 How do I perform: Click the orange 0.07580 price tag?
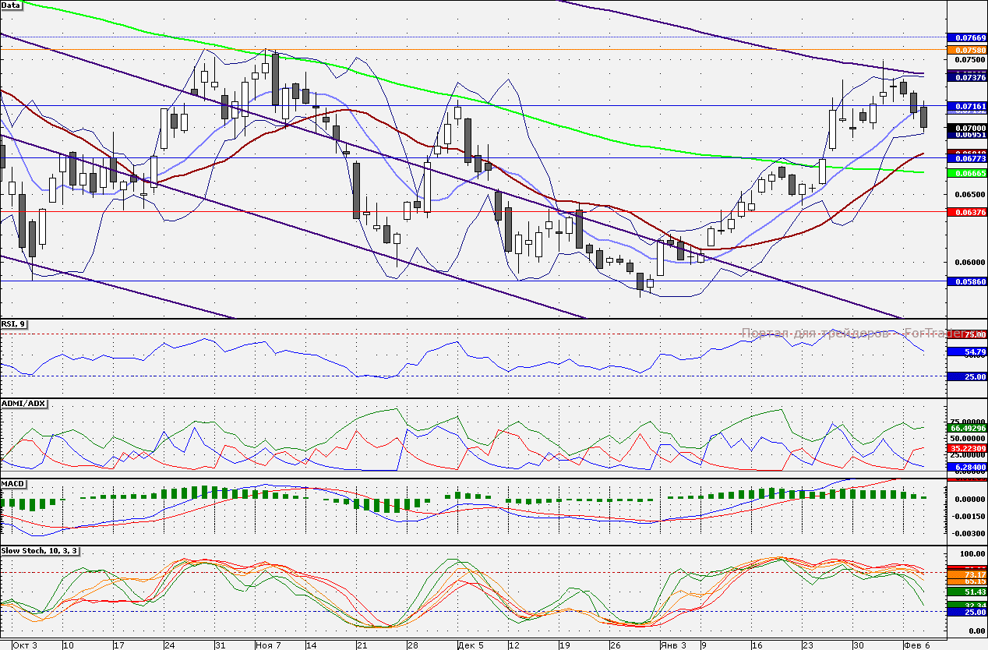tap(966, 49)
